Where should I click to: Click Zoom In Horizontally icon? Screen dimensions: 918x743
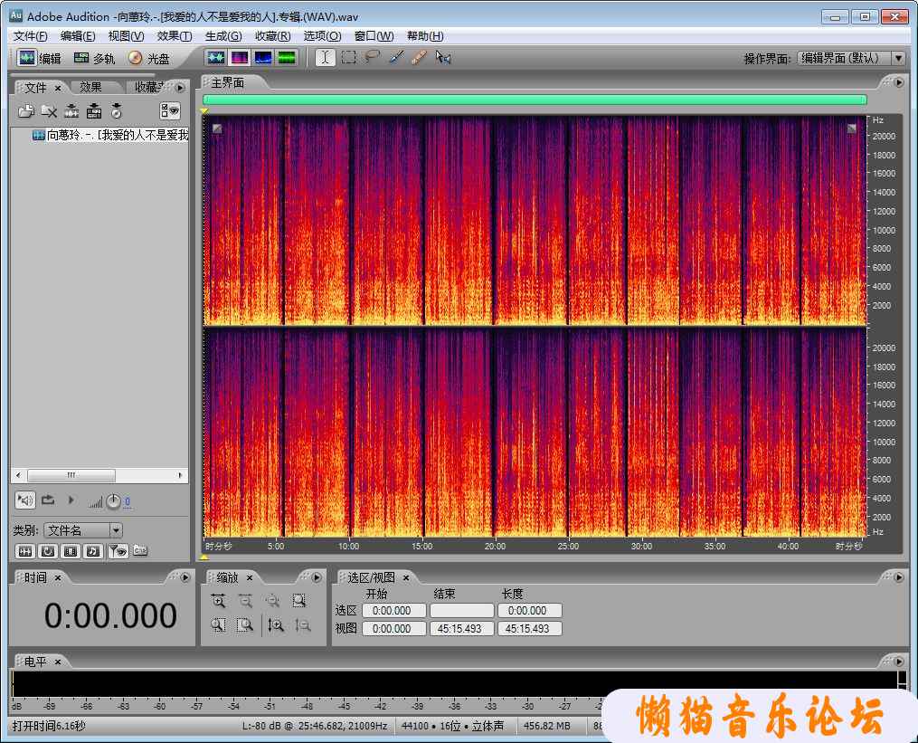(218, 600)
